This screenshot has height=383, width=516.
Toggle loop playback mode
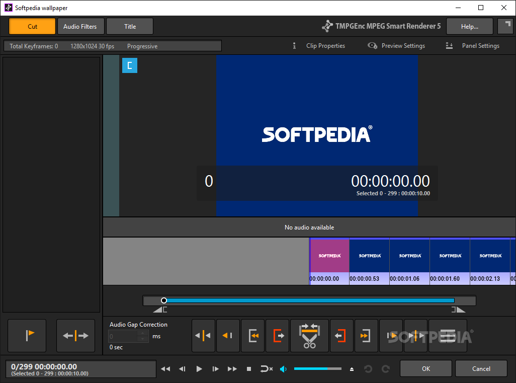point(266,369)
